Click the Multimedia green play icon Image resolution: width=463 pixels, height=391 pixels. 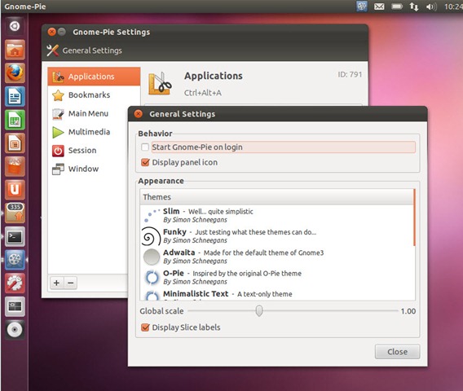point(58,132)
